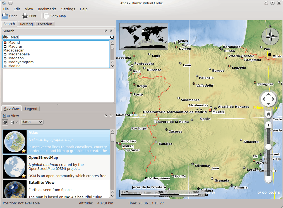This screenshot has width=283, height=208.
Task: Open the binoculars search options dropdown
Action: click(6, 37)
